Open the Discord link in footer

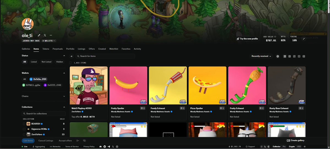101,147
